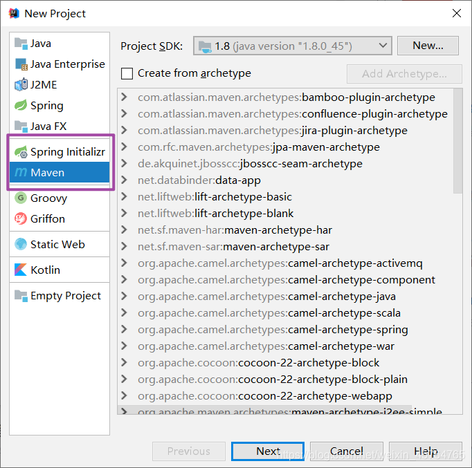Expand bamboo-plugin-archetype node

coord(124,97)
